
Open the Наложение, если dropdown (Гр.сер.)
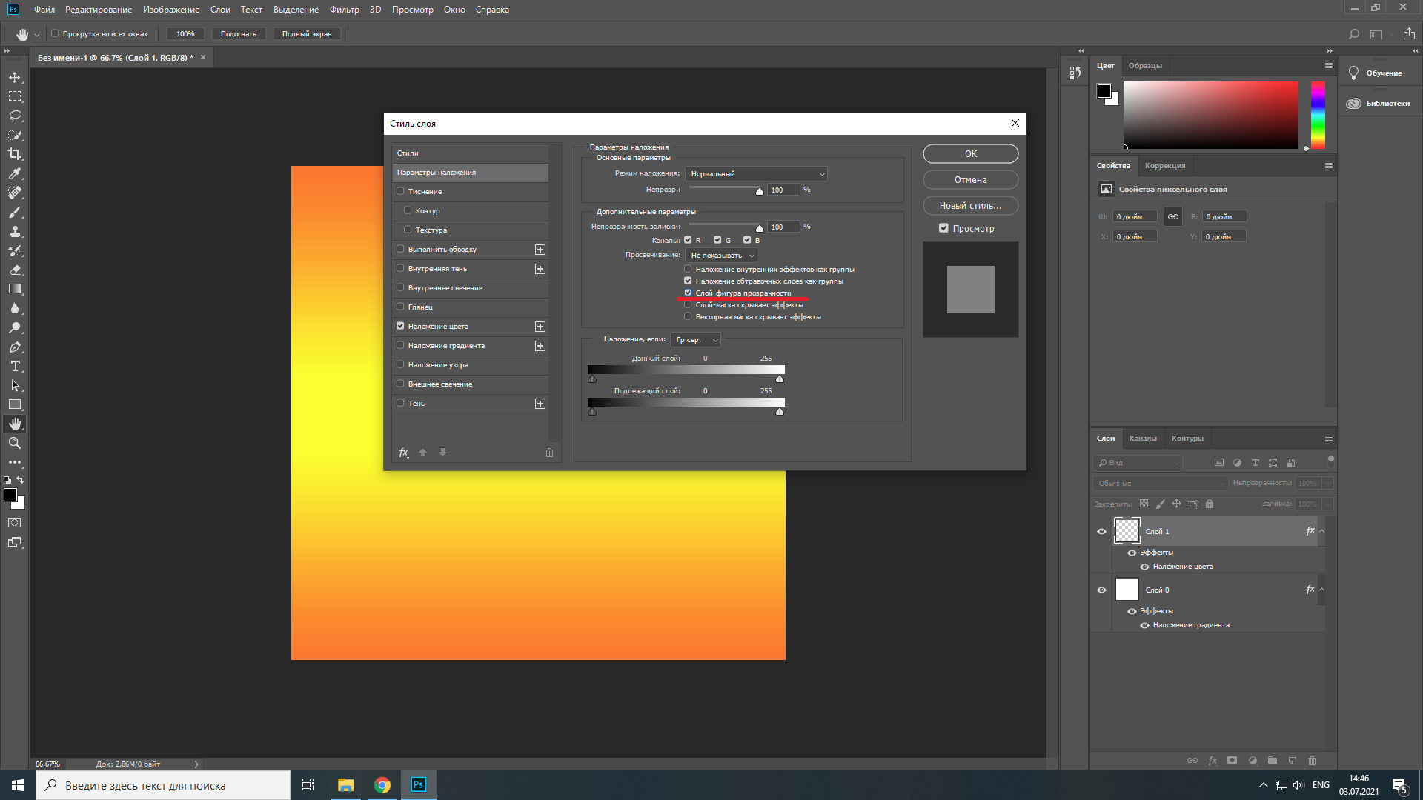click(695, 340)
